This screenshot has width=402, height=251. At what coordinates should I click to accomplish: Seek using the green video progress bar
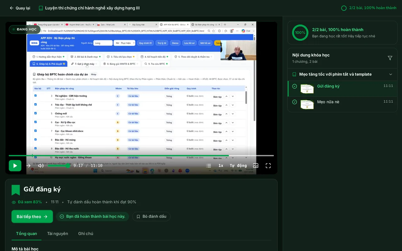pyautogui.click(x=141, y=156)
